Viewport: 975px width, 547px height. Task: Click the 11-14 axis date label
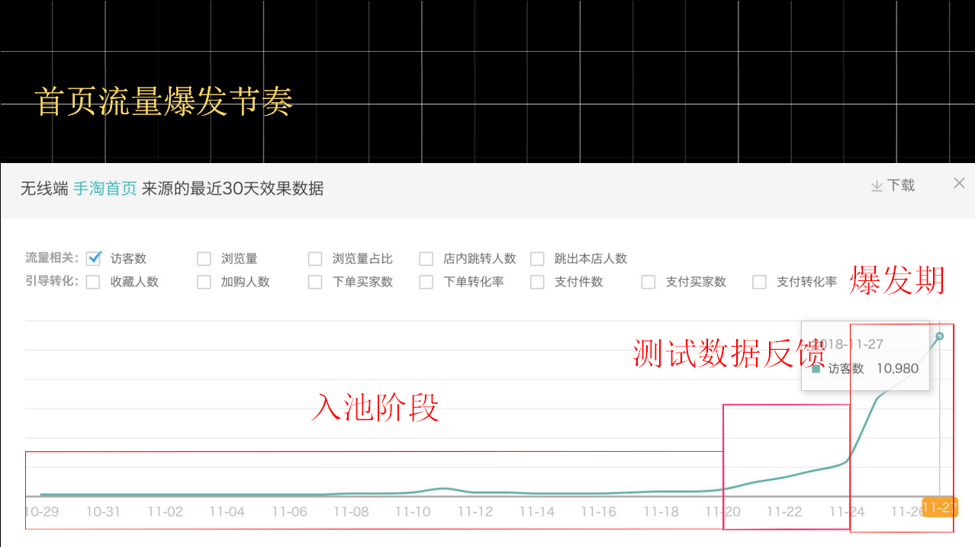(x=536, y=512)
